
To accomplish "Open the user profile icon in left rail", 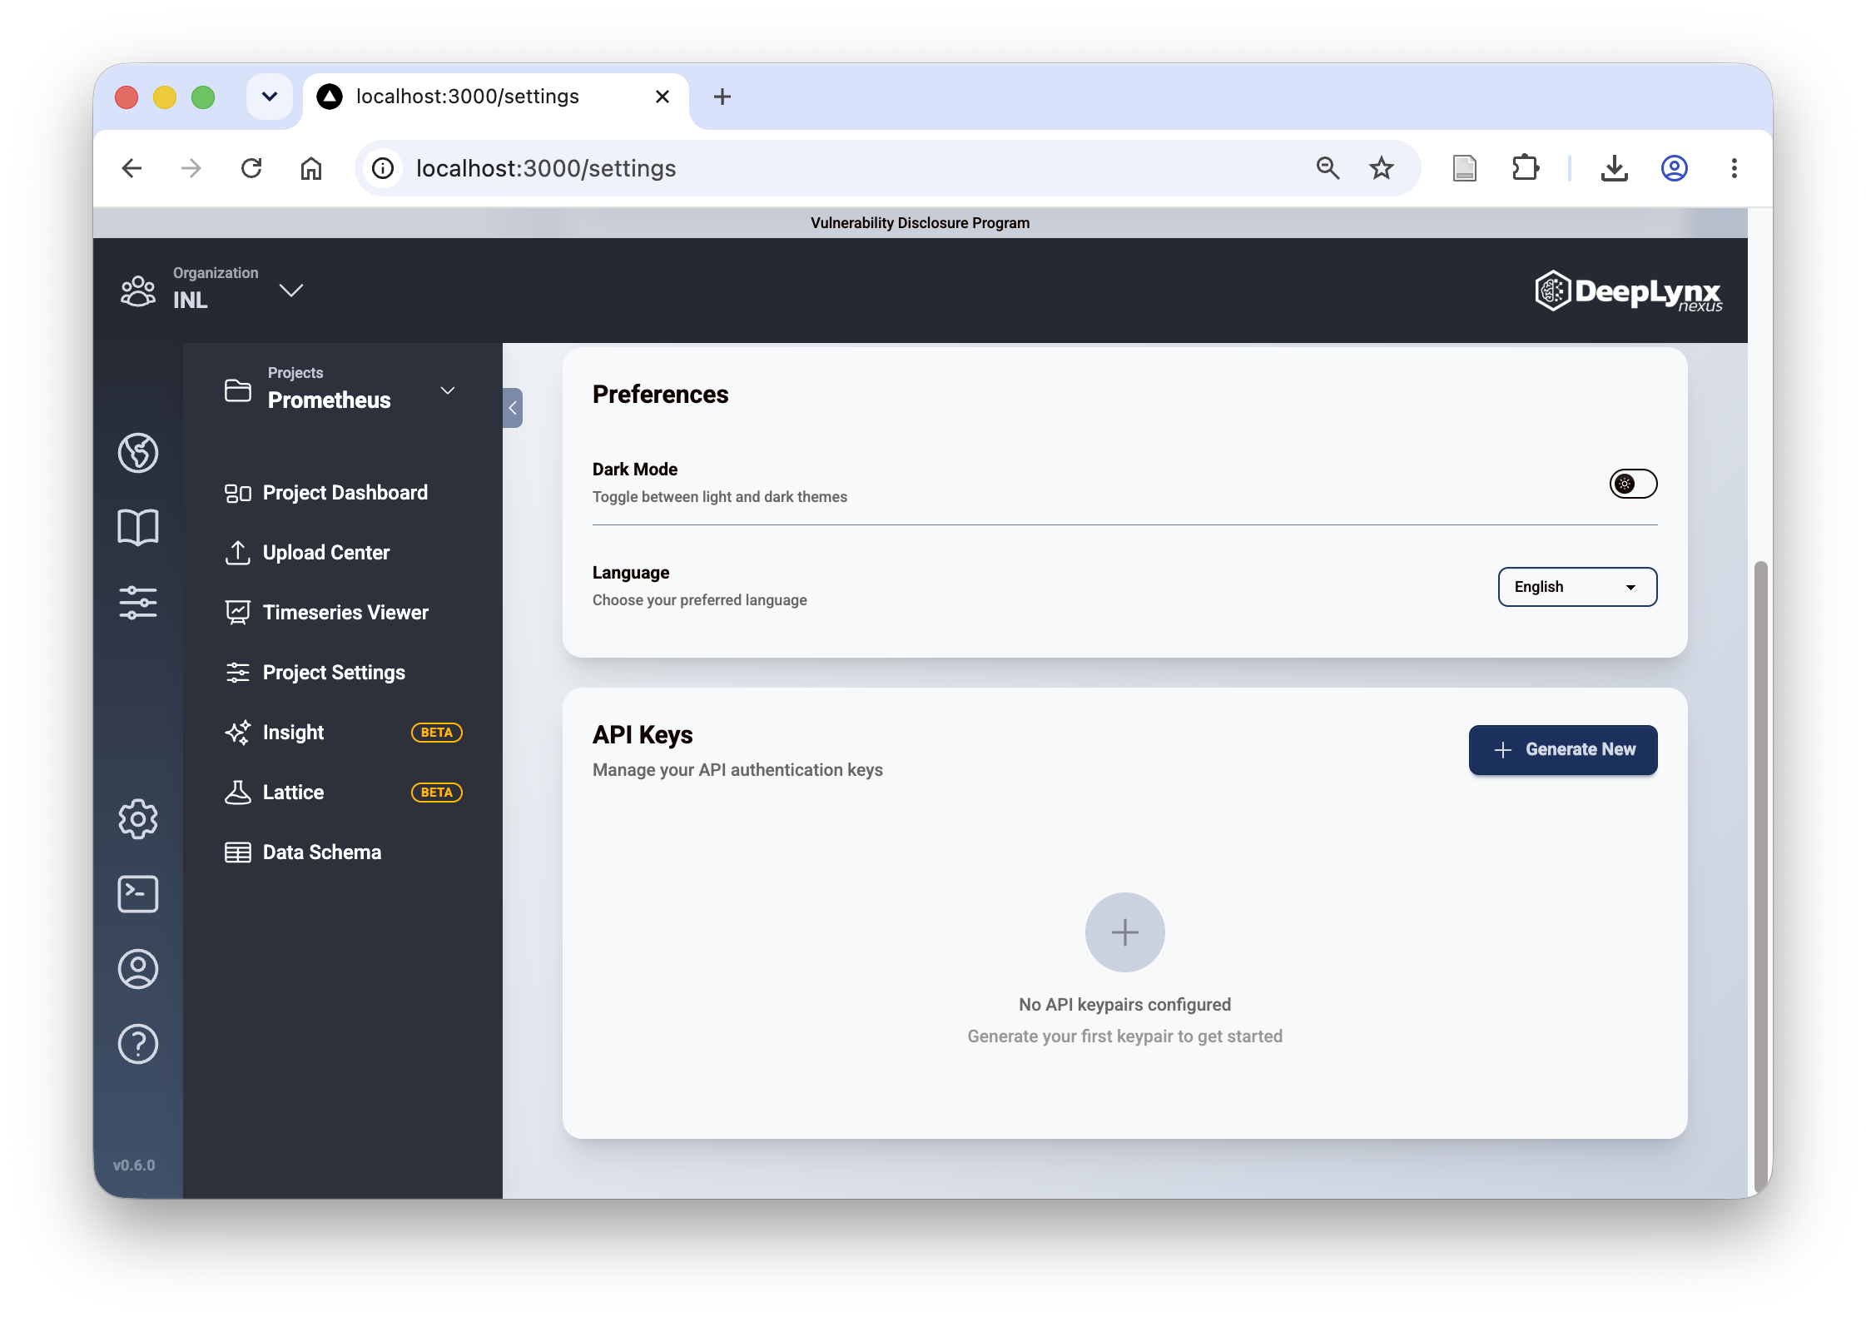I will click(138, 969).
